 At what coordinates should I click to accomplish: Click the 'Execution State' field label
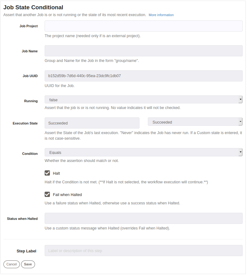coord(25,123)
